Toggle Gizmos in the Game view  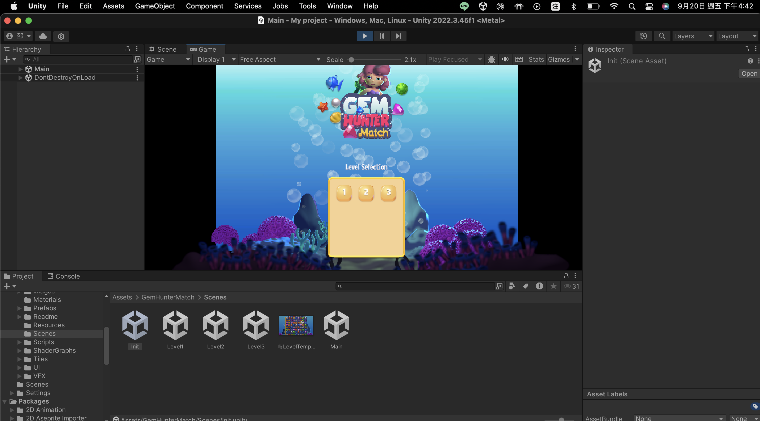[x=559, y=59]
